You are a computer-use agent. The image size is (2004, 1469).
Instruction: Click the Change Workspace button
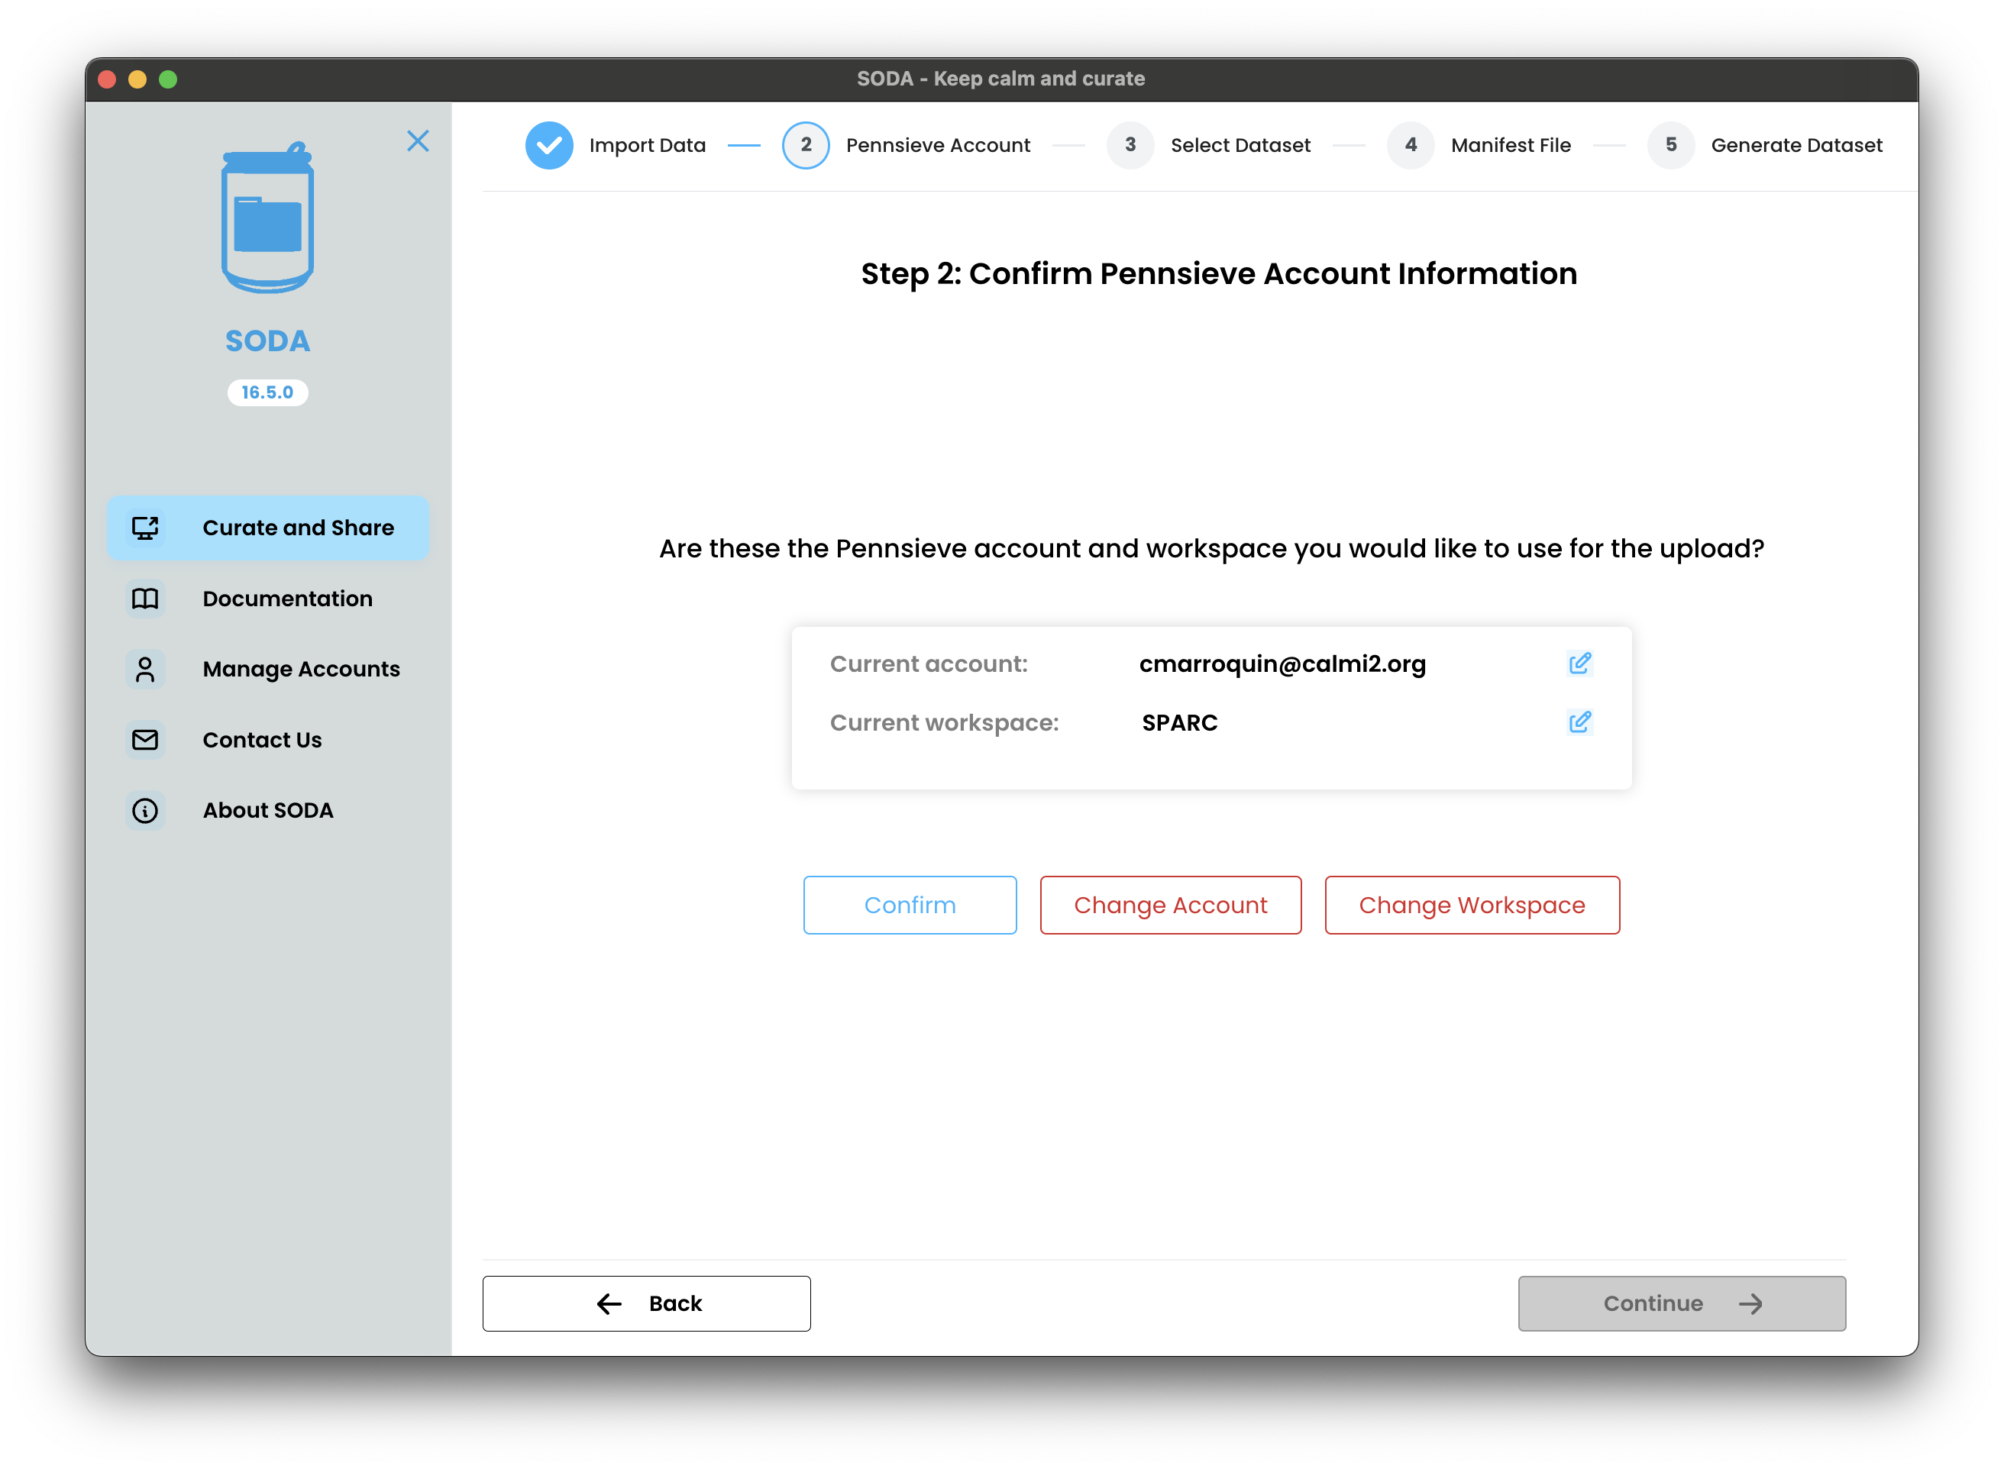(x=1471, y=906)
